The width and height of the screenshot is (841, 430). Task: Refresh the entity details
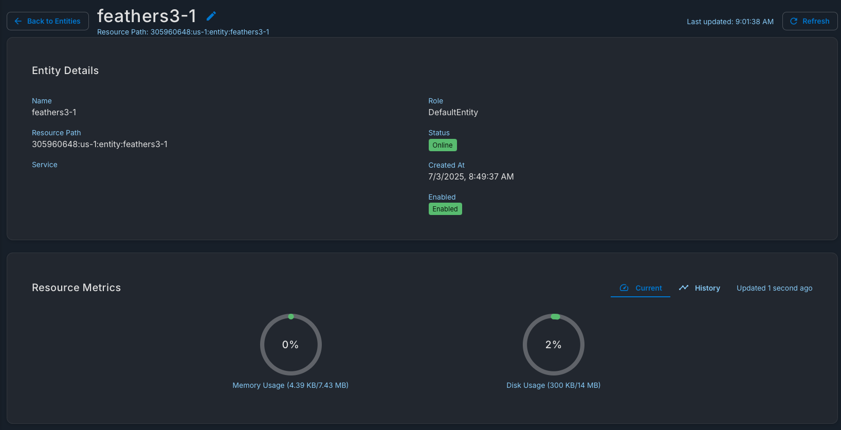(x=810, y=21)
